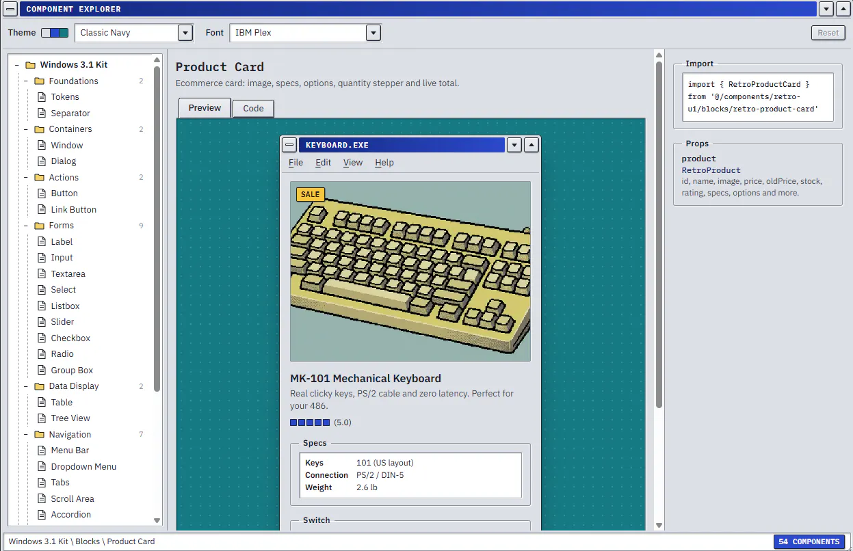This screenshot has height=551, width=853.
Task: Click the '101 (US layout)' keys value
Action: (x=385, y=463)
